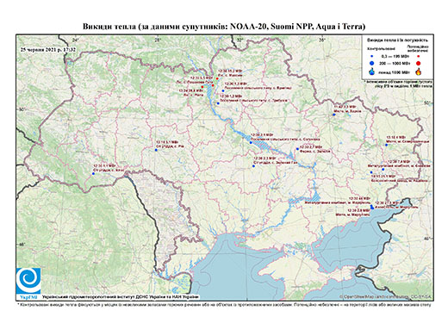This screenshot has width=448, height=317.
Task: Click the date stamp 25 червня 2021
Action: pos(48,50)
